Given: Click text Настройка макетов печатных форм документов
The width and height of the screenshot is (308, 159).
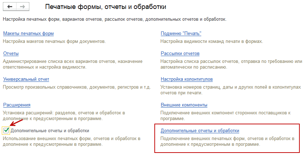Looking at the screenshot, I should point(54,41).
